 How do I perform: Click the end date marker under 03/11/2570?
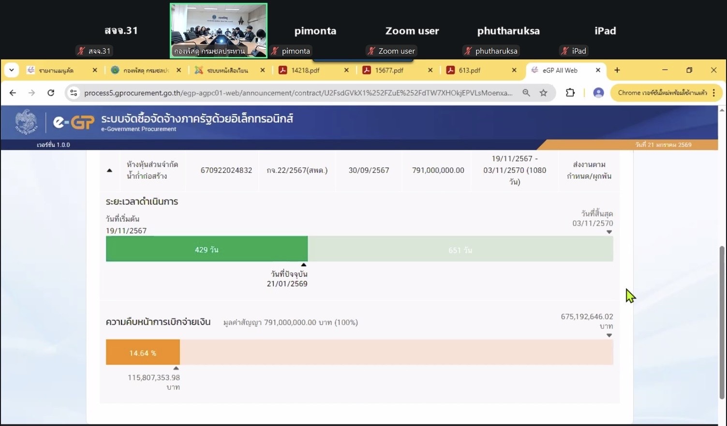609,232
